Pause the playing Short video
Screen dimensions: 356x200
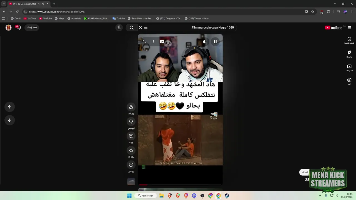tap(215, 42)
